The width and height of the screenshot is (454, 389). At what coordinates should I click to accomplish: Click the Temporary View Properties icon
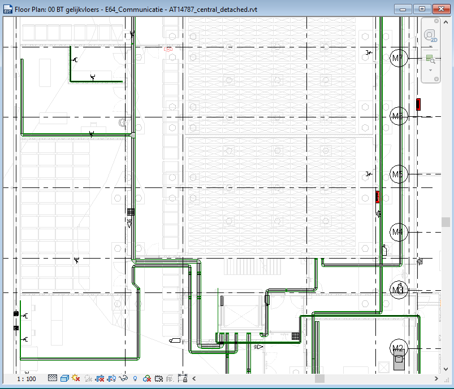pos(146,378)
